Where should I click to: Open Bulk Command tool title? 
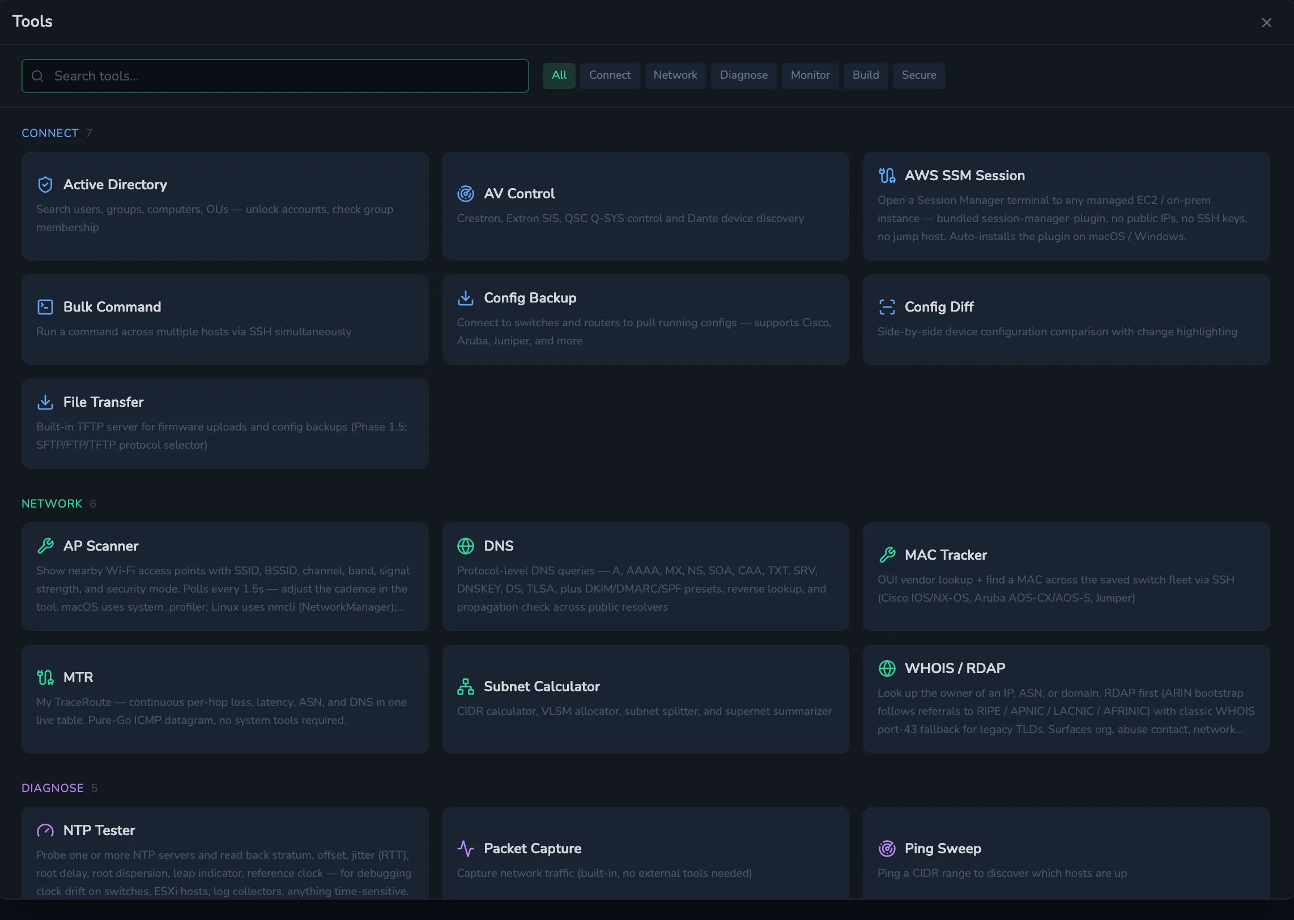[x=112, y=307]
